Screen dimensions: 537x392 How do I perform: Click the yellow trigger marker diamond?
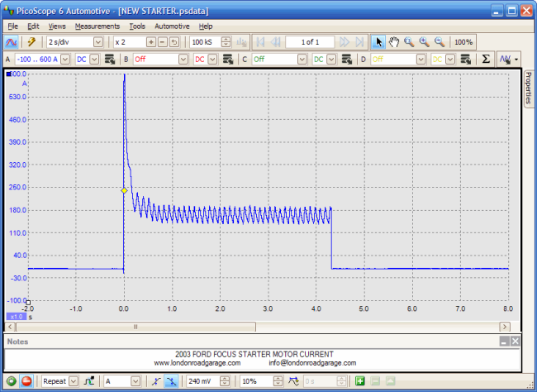tap(124, 190)
